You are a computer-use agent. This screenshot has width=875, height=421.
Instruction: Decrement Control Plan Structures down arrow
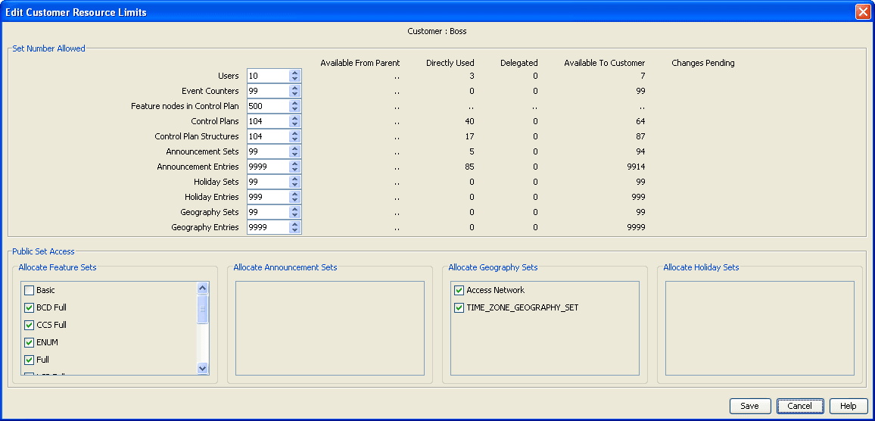click(294, 139)
